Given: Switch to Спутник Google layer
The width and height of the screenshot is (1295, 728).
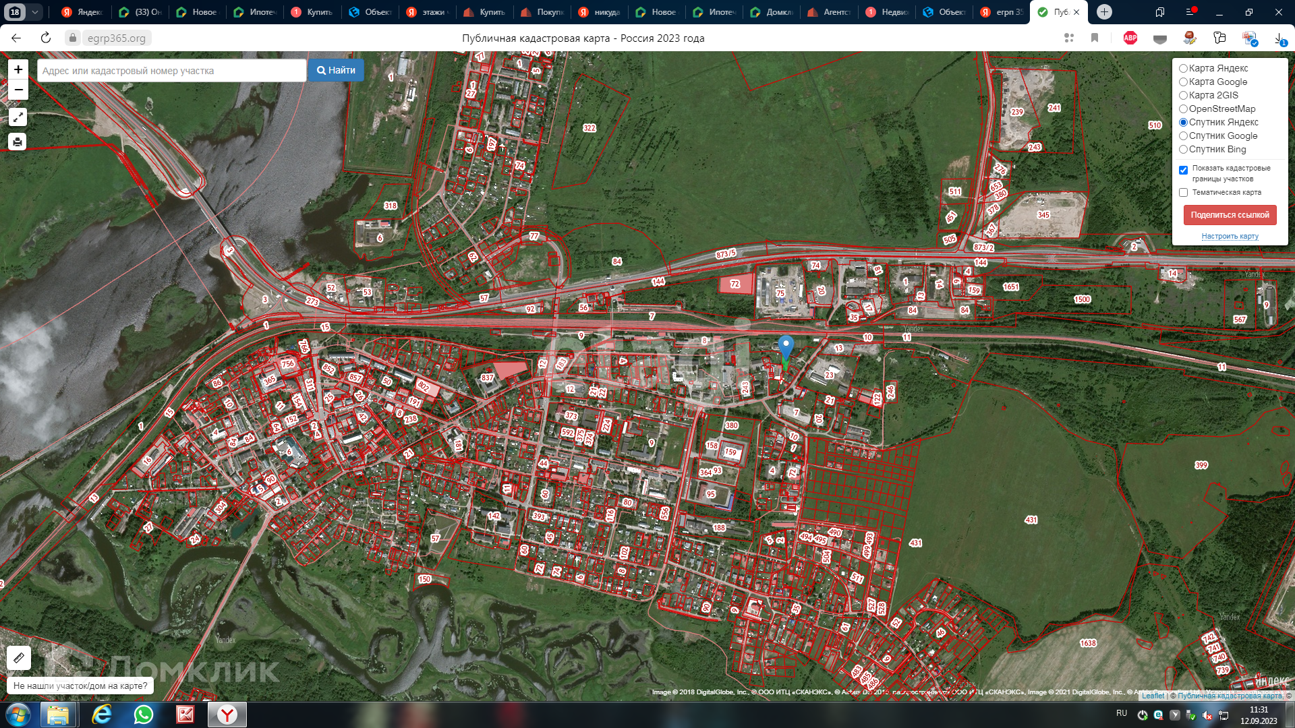Looking at the screenshot, I should [1183, 136].
